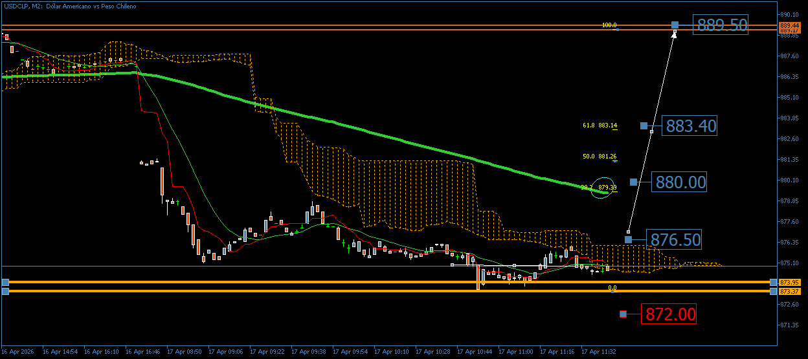Click the blue anchor square beside 883.40
The image size is (808, 359).
coord(644,125)
